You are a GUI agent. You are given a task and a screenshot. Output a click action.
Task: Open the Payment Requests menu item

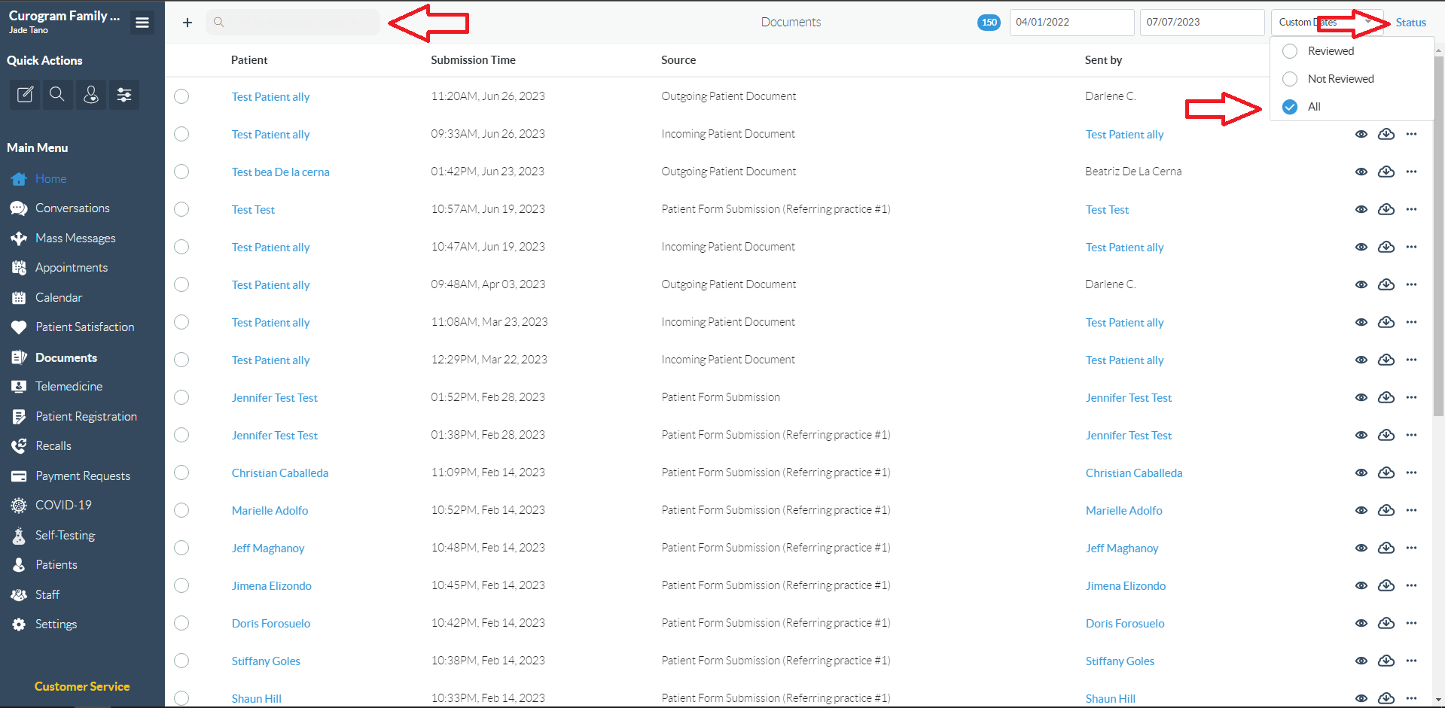83,476
